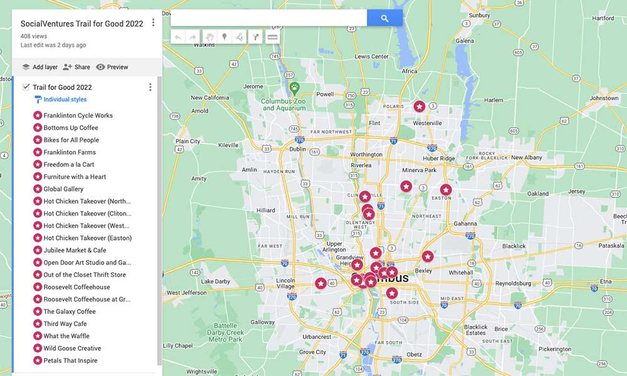Viewport: 627px width, 376px height.
Task: Click Preview with the eye icon
Action: tap(112, 67)
